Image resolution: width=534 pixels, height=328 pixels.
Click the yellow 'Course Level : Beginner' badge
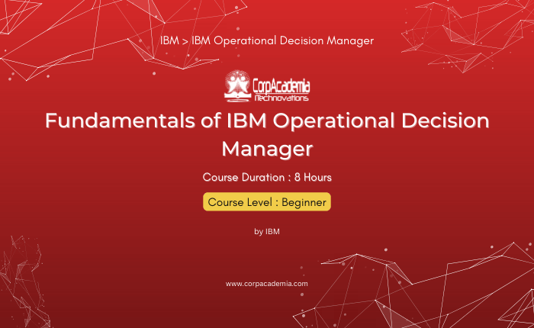(267, 201)
